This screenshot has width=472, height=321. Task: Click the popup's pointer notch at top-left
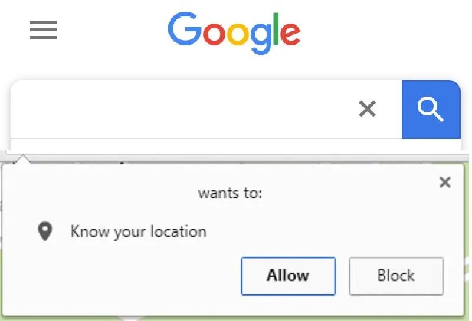coord(22,159)
